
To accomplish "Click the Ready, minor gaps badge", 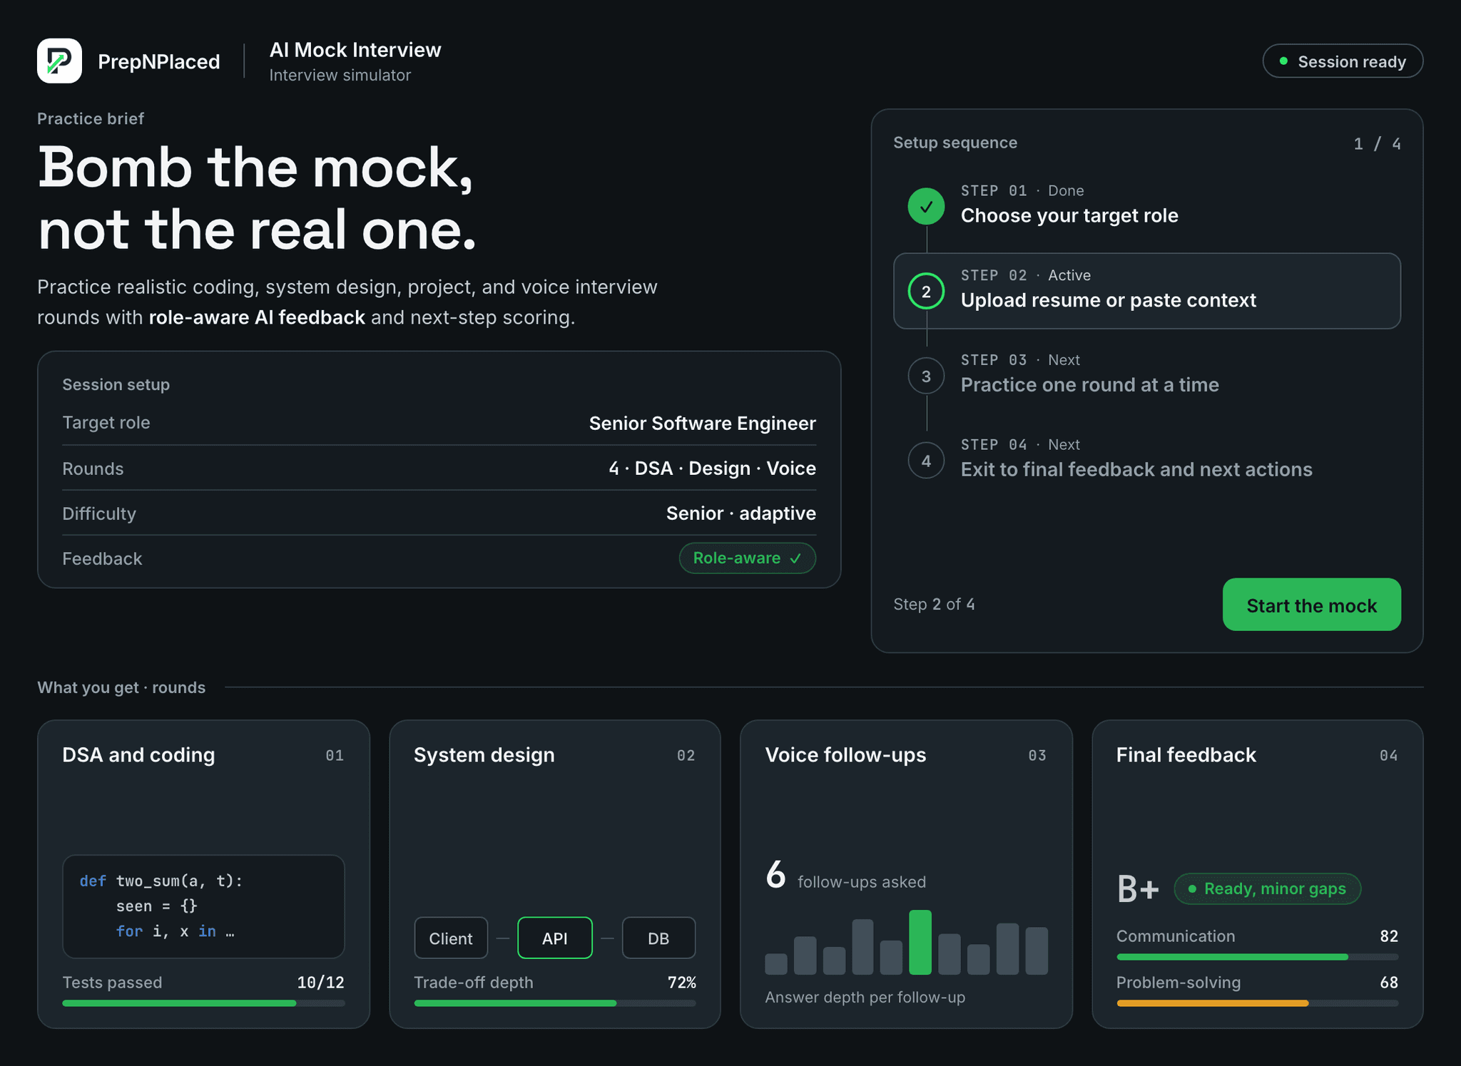I will point(1267,888).
